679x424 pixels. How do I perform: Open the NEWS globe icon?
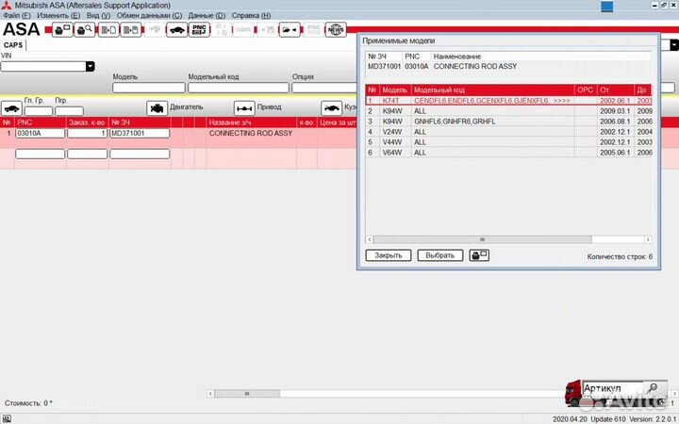tap(335, 30)
